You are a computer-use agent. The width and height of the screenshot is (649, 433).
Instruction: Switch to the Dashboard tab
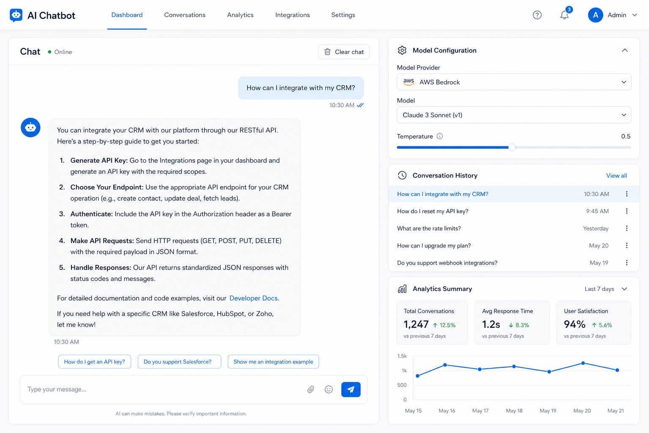point(127,15)
